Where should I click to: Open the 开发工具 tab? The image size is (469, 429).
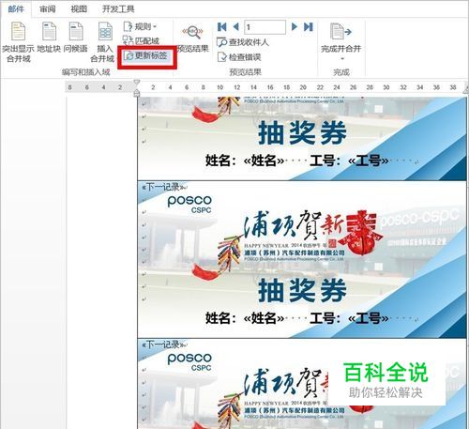coord(118,8)
